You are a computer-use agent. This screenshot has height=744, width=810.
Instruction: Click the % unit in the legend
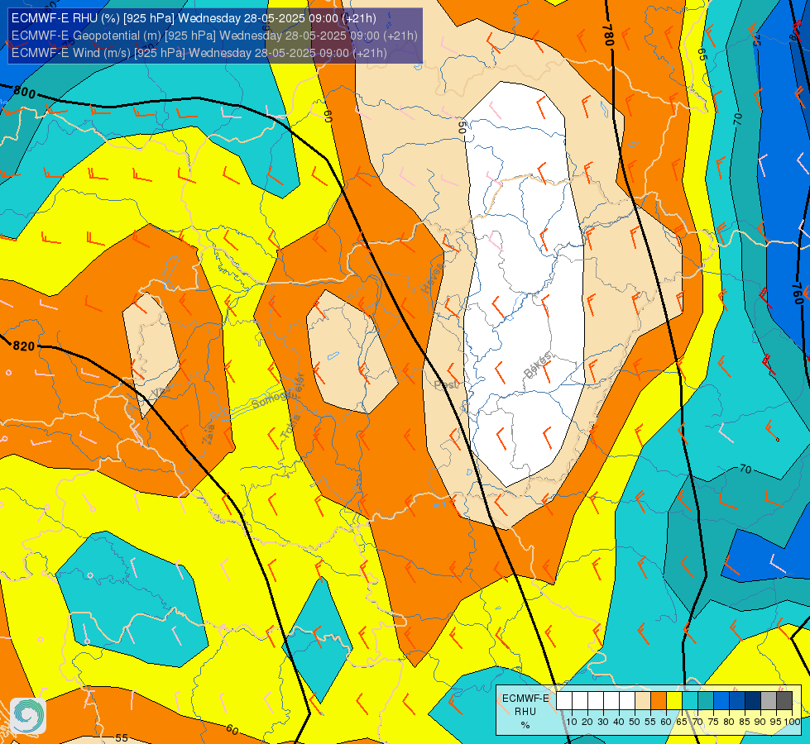[x=525, y=725]
